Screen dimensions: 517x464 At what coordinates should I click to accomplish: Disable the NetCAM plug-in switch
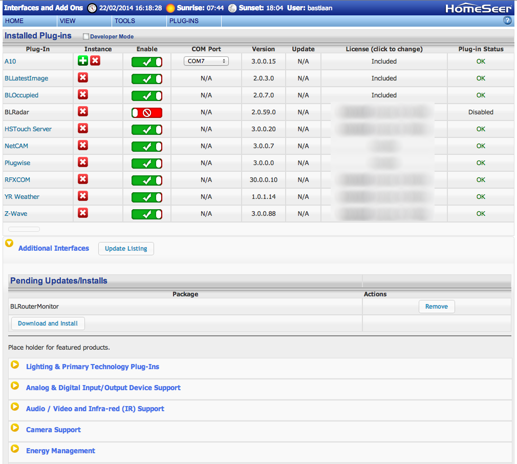[x=147, y=146]
